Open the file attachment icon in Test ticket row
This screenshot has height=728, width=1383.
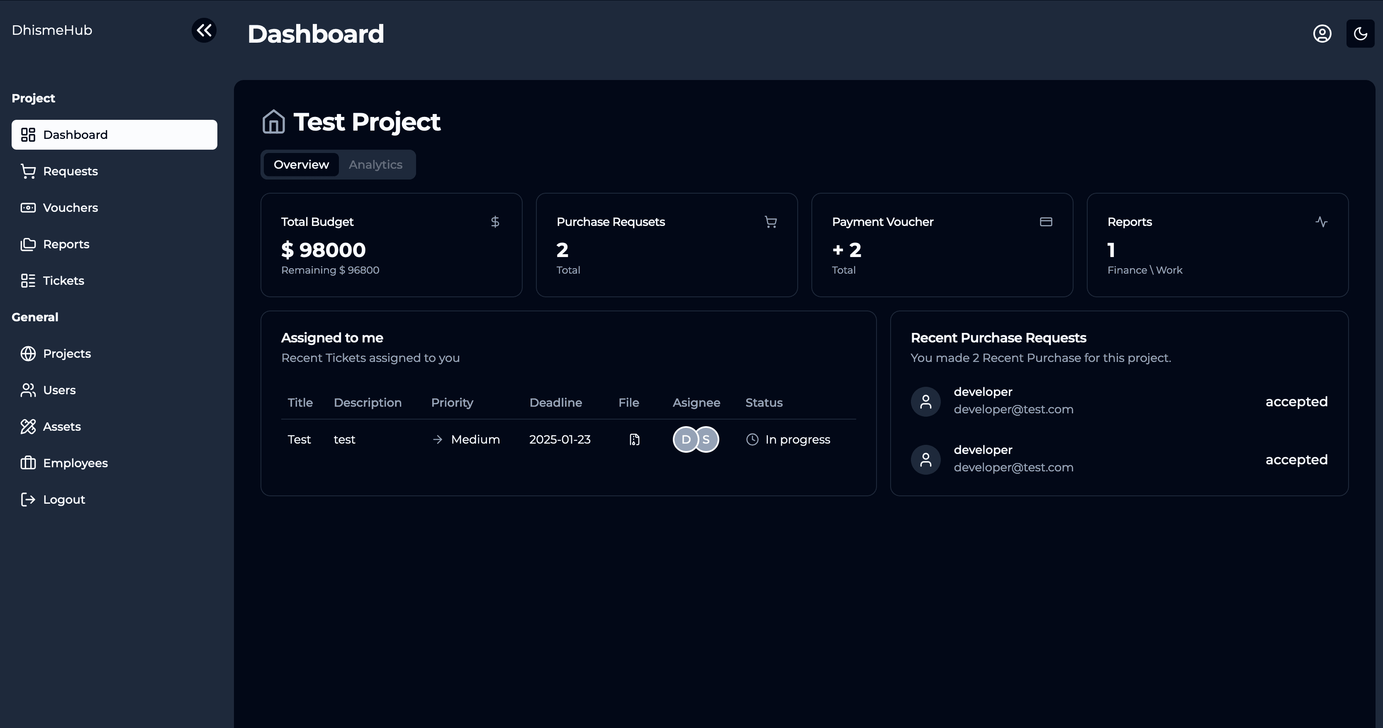tap(635, 439)
